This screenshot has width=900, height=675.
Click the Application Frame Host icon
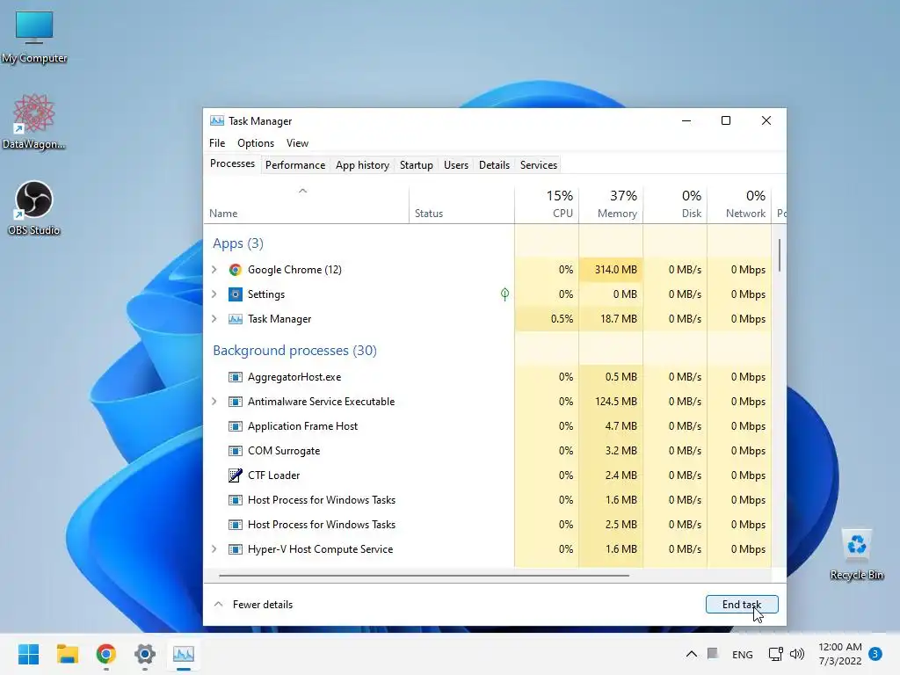click(236, 426)
